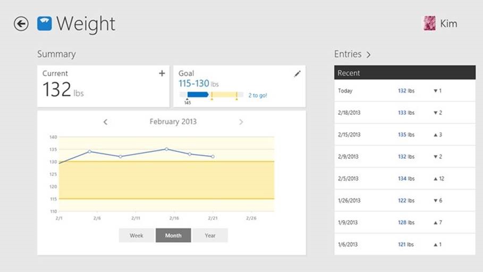Open the 2/5/2013 entry of 134 lbs

tap(404, 179)
